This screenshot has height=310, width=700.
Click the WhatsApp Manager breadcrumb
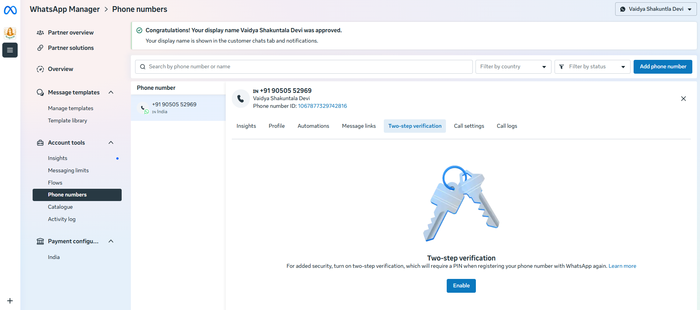(65, 9)
